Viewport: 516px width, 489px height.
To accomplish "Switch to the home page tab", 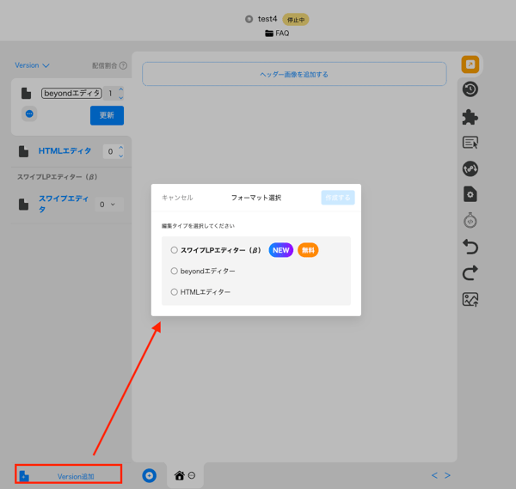I will [x=180, y=475].
